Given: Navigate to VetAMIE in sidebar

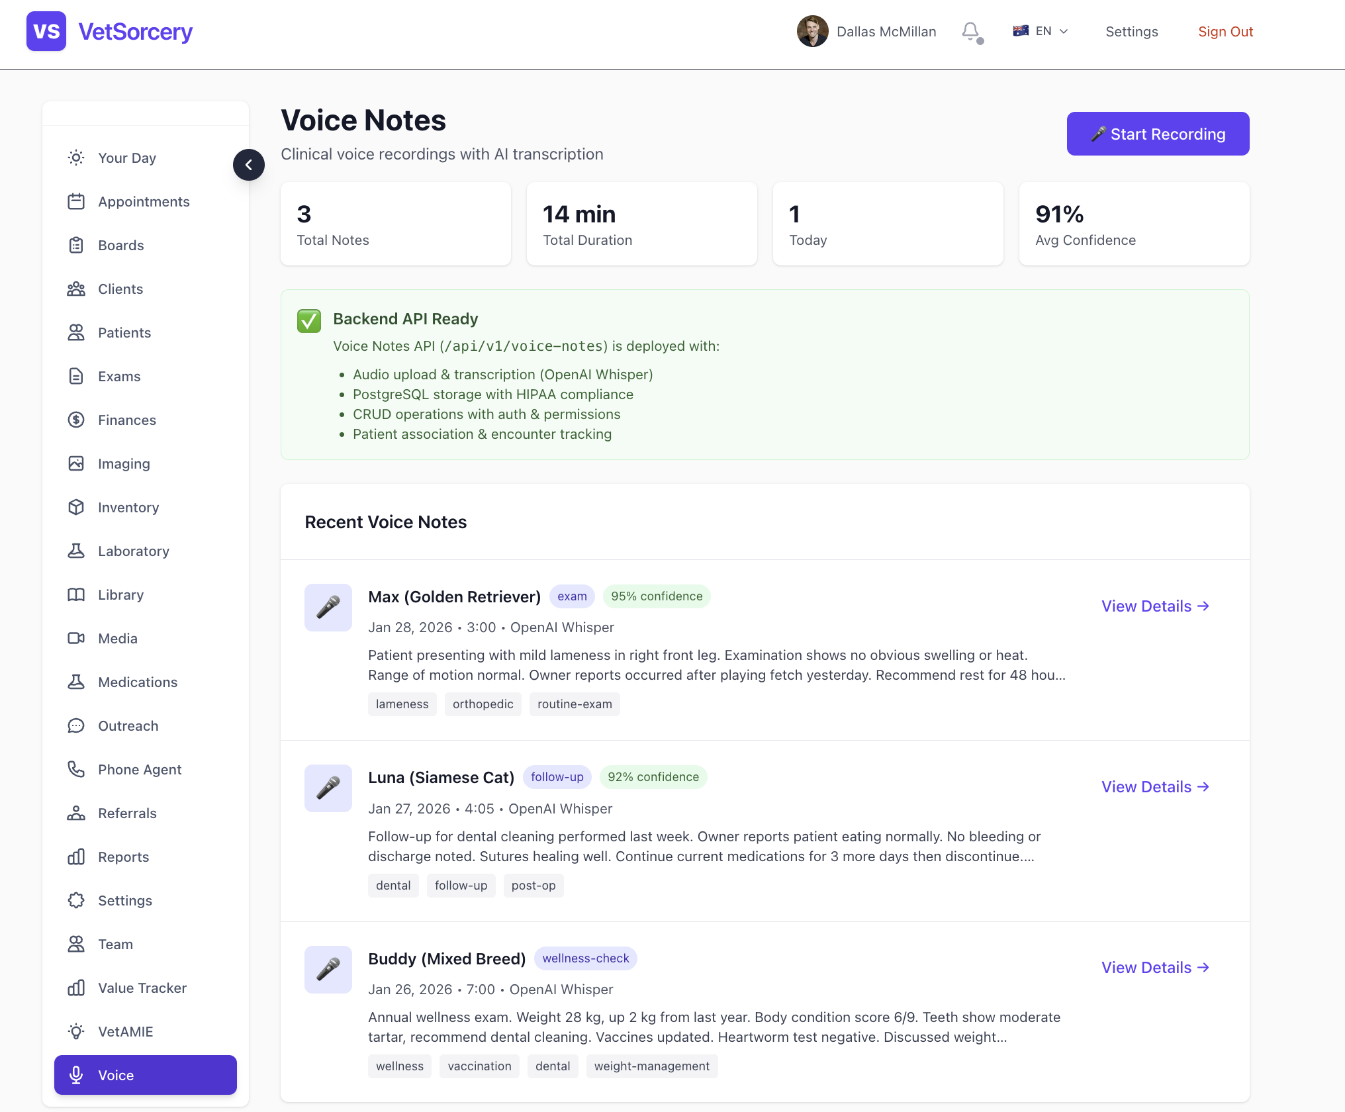Looking at the screenshot, I should coord(125,1031).
